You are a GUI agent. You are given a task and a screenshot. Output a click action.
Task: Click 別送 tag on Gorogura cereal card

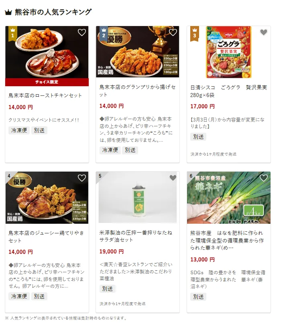[198, 137]
